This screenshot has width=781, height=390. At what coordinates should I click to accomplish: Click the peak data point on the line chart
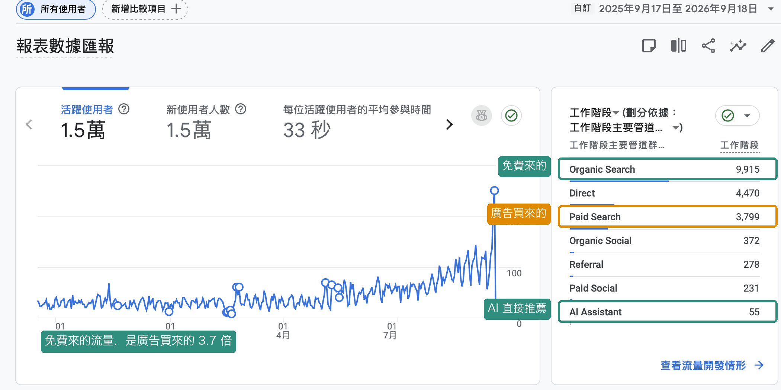point(494,191)
